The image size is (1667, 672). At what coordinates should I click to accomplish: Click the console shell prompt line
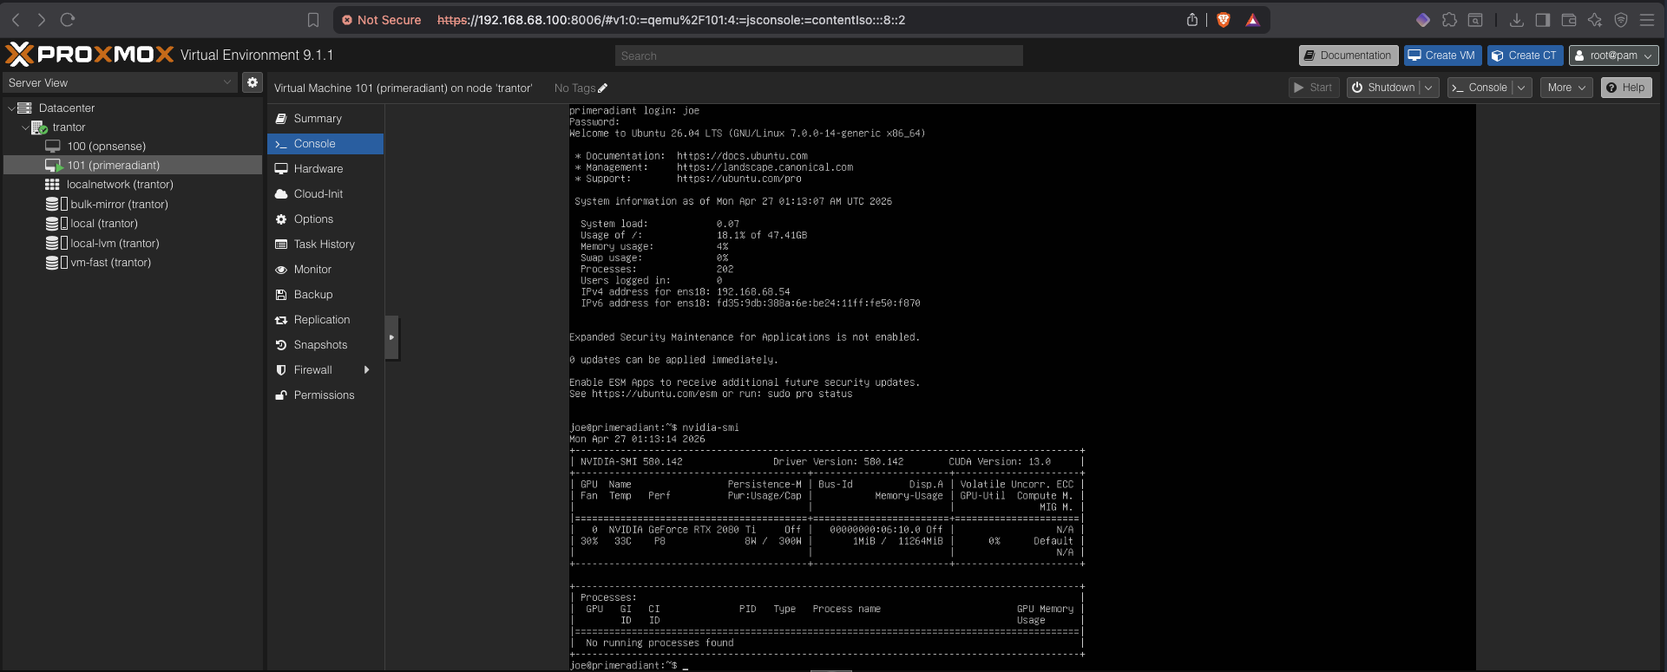(x=629, y=665)
